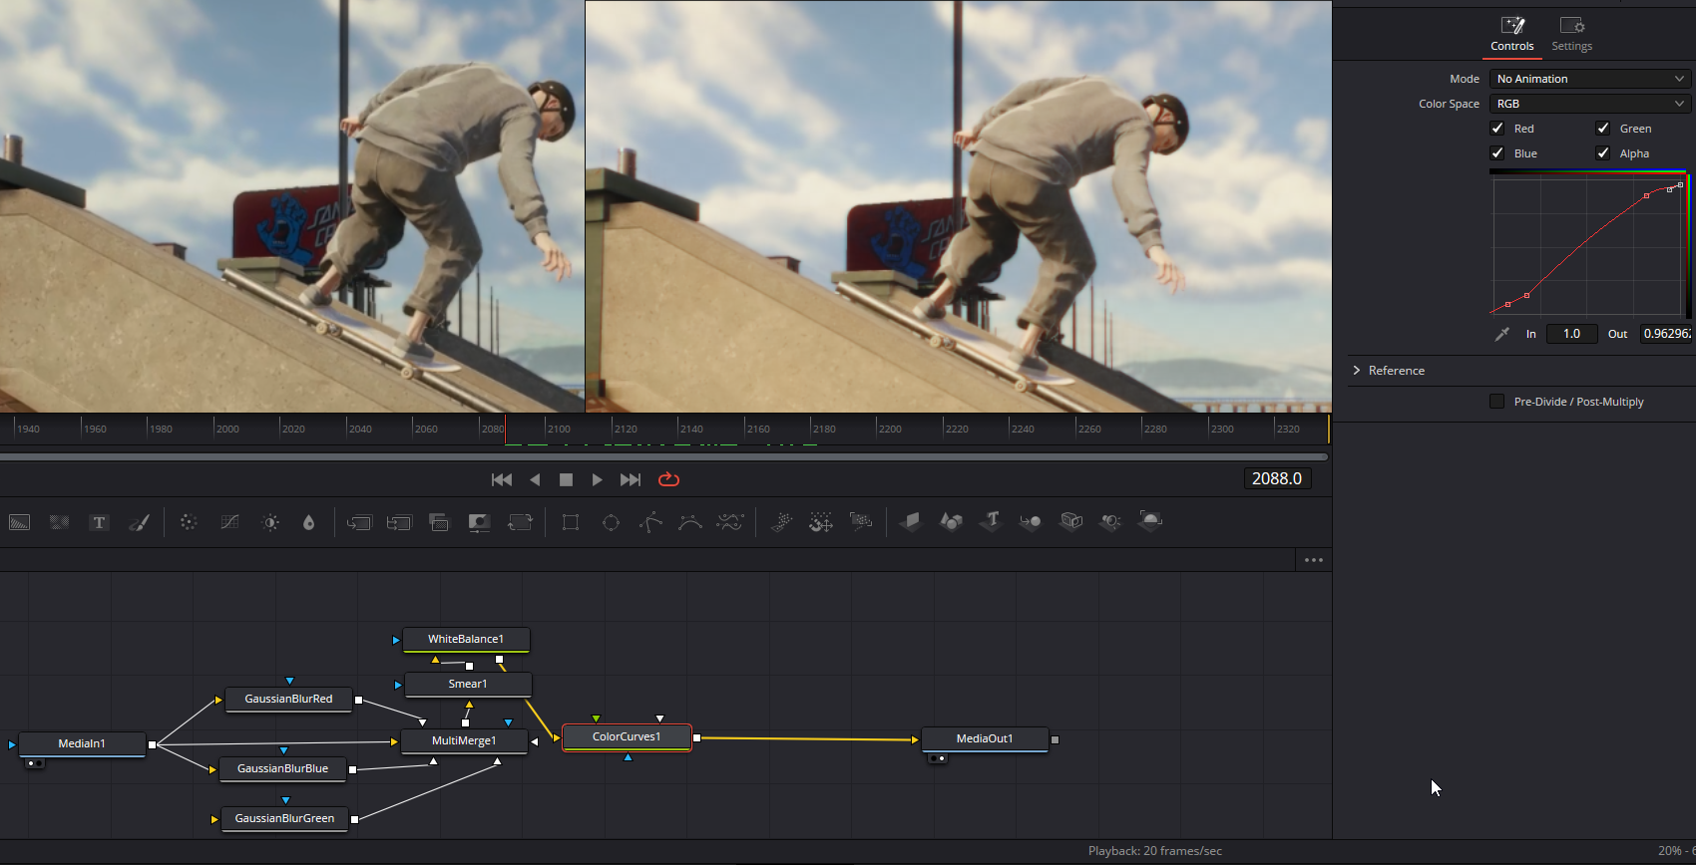This screenshot has width=1696, height=865.
Task: Open the Color Space RGB dropdown
Action: [1589, 104]
